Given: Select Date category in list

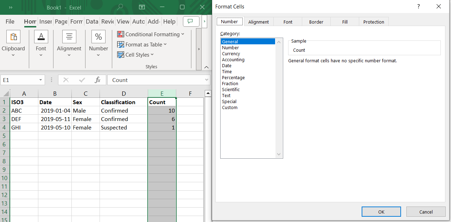Looking at the screenshot, I should 248,65.
